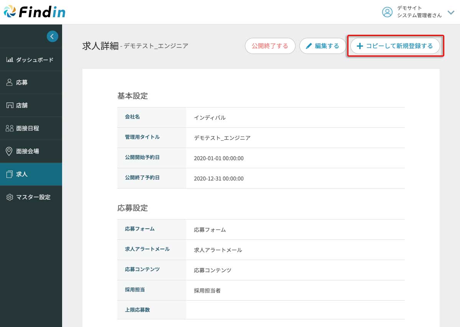Viewport: 460px width, 327px height.
Task: Click the store icon beside 店舗
Action: point(10,106)
